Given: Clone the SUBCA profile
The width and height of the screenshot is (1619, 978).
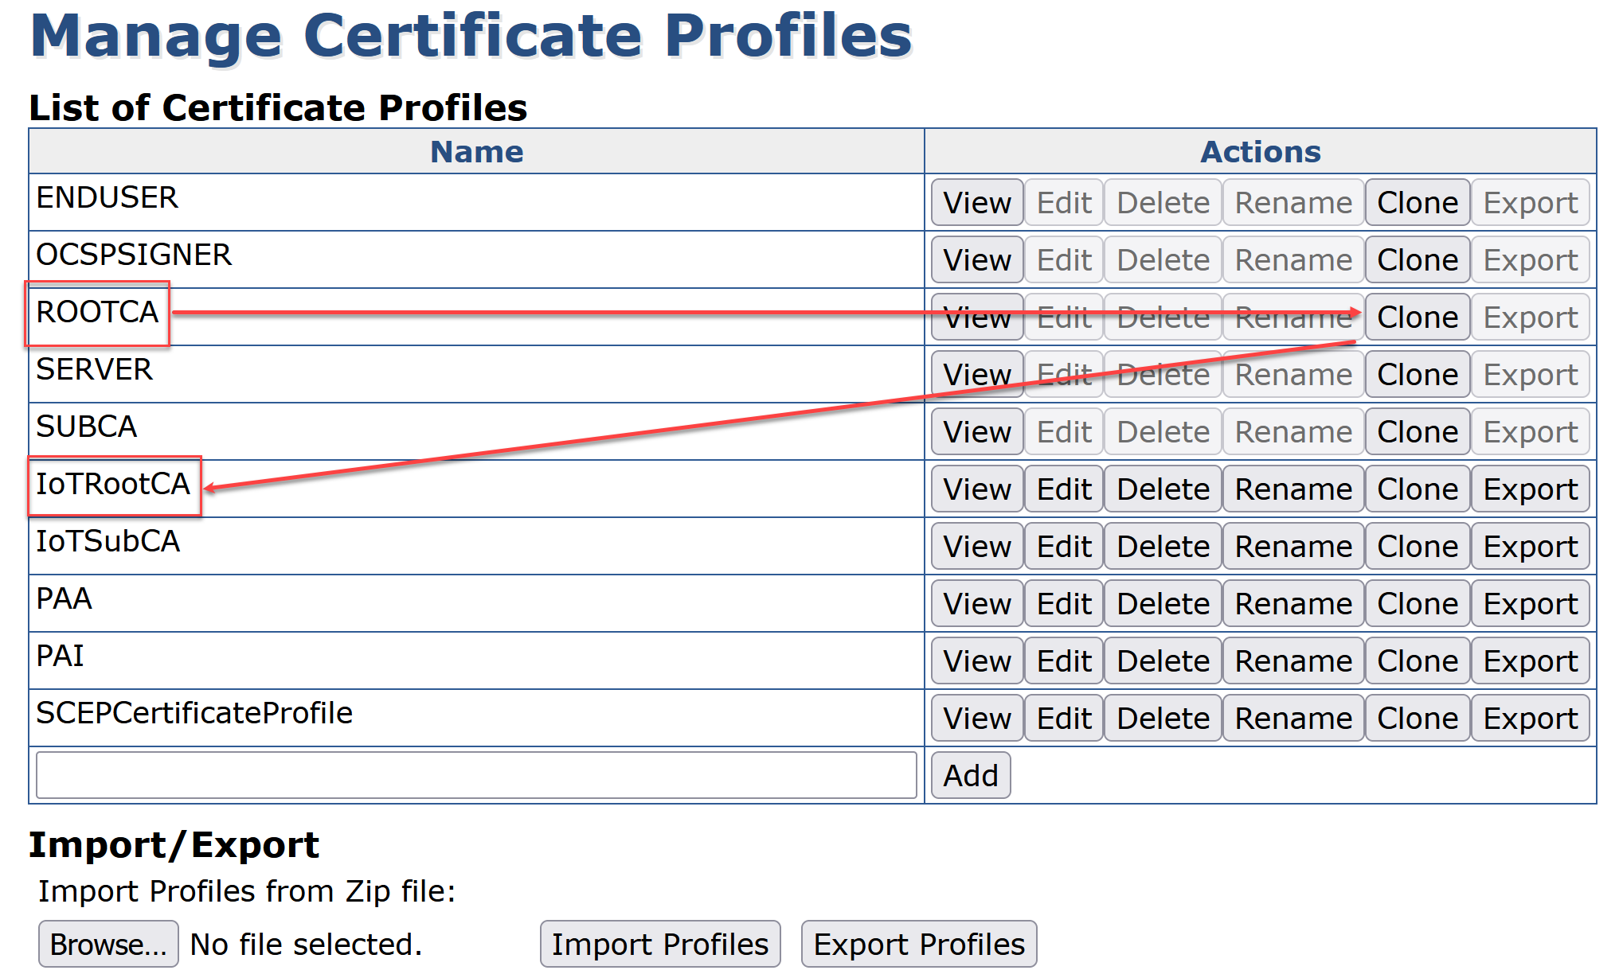Looking at the screenshot, I should coord(1417,432).
